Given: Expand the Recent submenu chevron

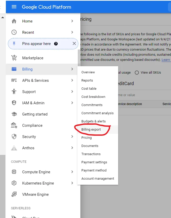Looking at the screenshot, I should click(72, 32).
